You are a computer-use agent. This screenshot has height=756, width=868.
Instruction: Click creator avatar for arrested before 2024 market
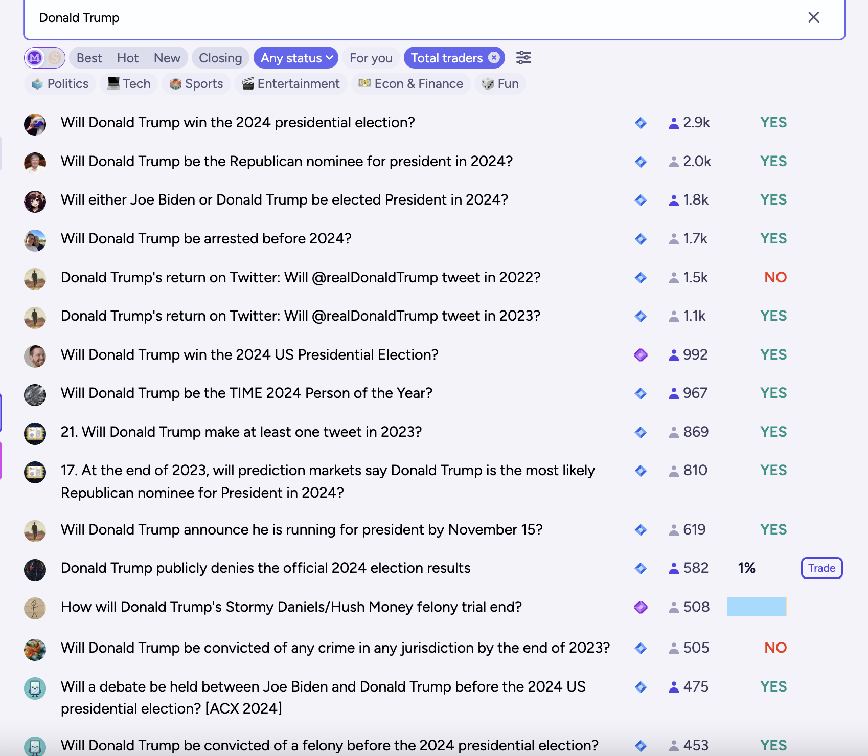(35, 240)
